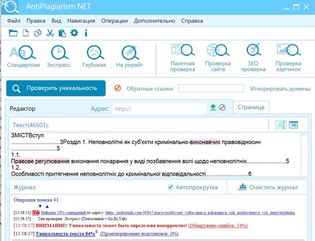Open the Вид menu
This screenshot has width=315, height=241.
[56, 21]
